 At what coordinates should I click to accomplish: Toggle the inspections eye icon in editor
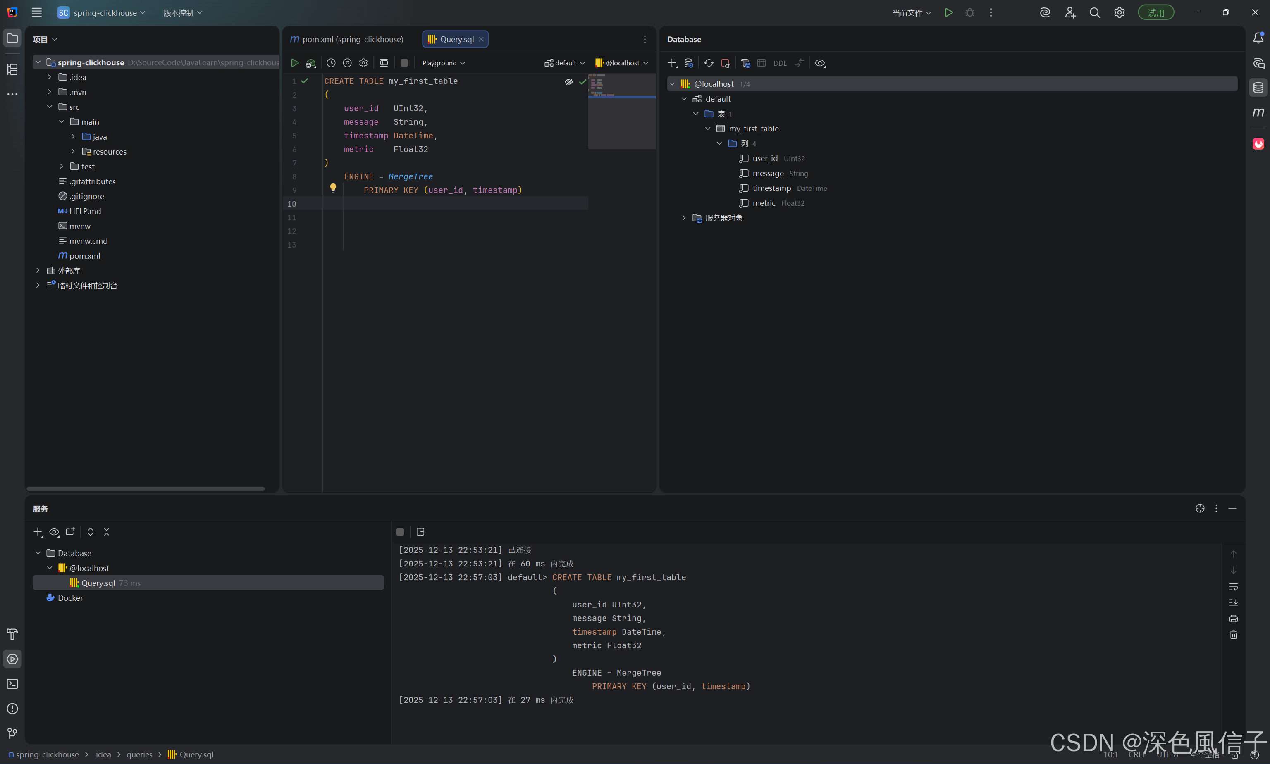tap(568, 81)
